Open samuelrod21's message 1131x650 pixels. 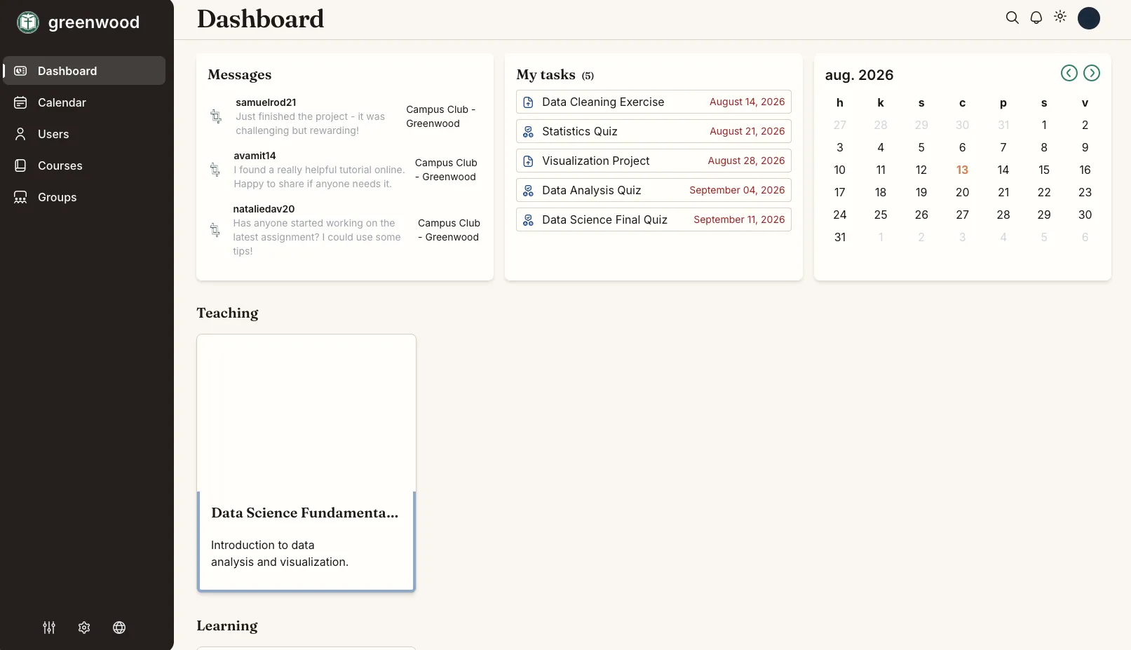tap(345, 116)
